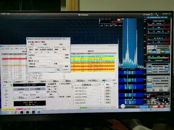The width and height of the screenshot is (174, 130).
Task: Click the white circular button below waterfall
Action: tap(123, 106)
